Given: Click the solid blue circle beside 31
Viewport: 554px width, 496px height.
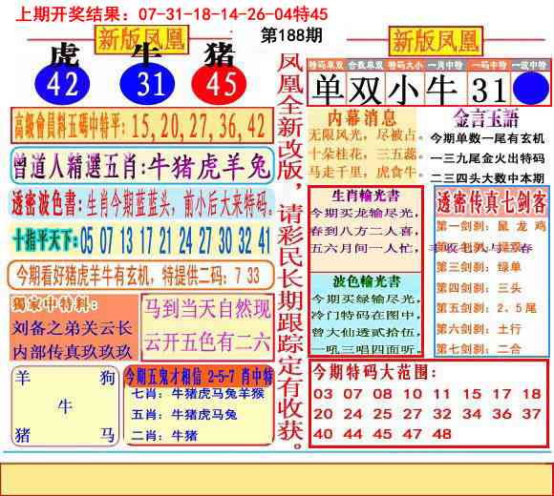Looking at the screenshot, I should click(x=531, y=89).
